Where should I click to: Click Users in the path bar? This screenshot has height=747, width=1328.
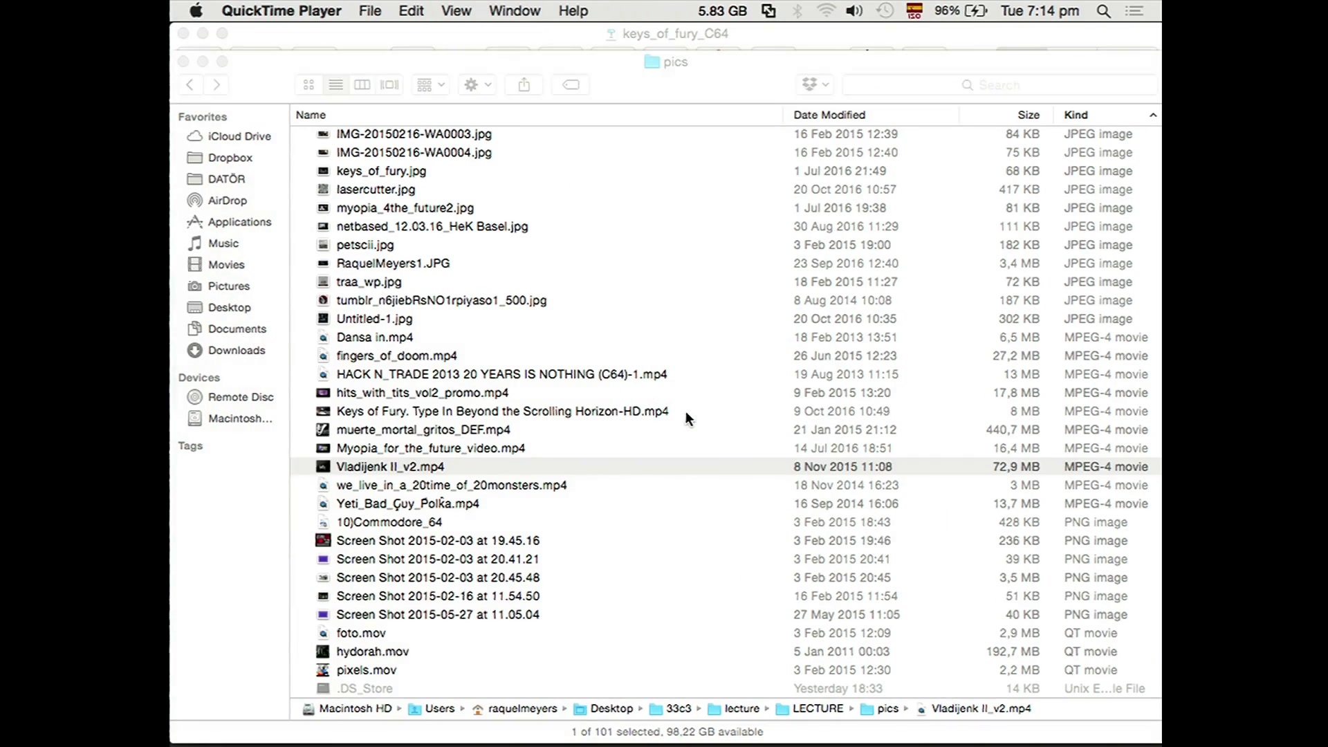(432, 708)
